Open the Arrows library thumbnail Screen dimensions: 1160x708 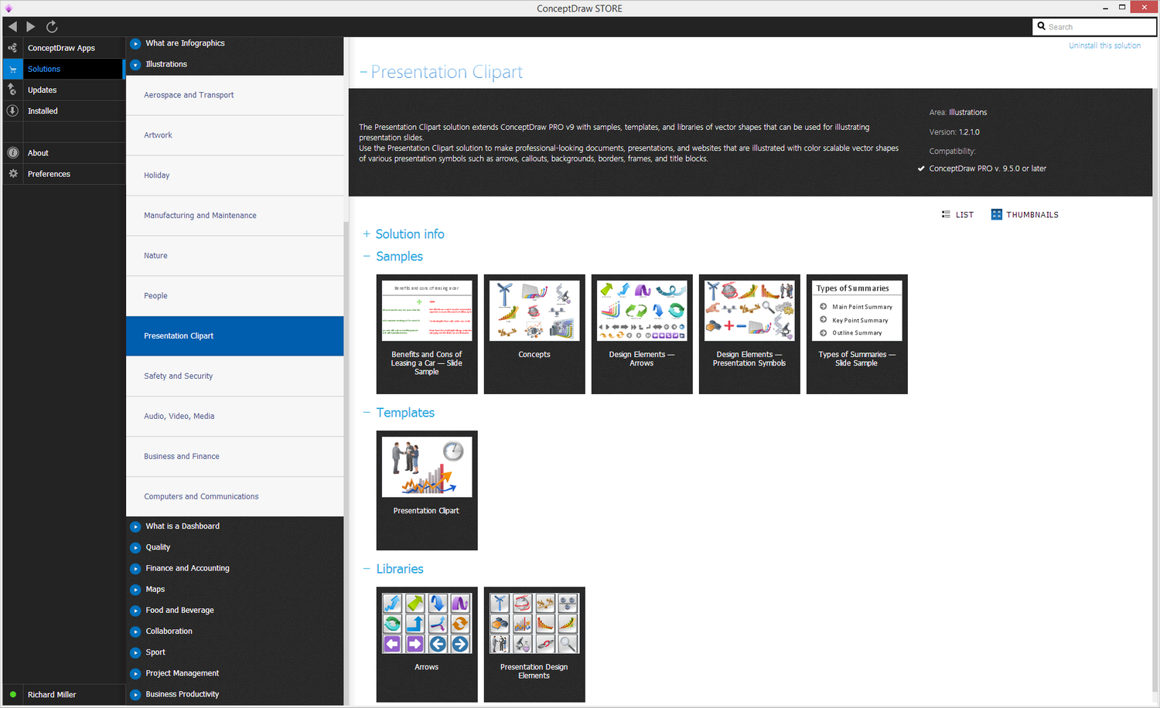click(427, 645)
